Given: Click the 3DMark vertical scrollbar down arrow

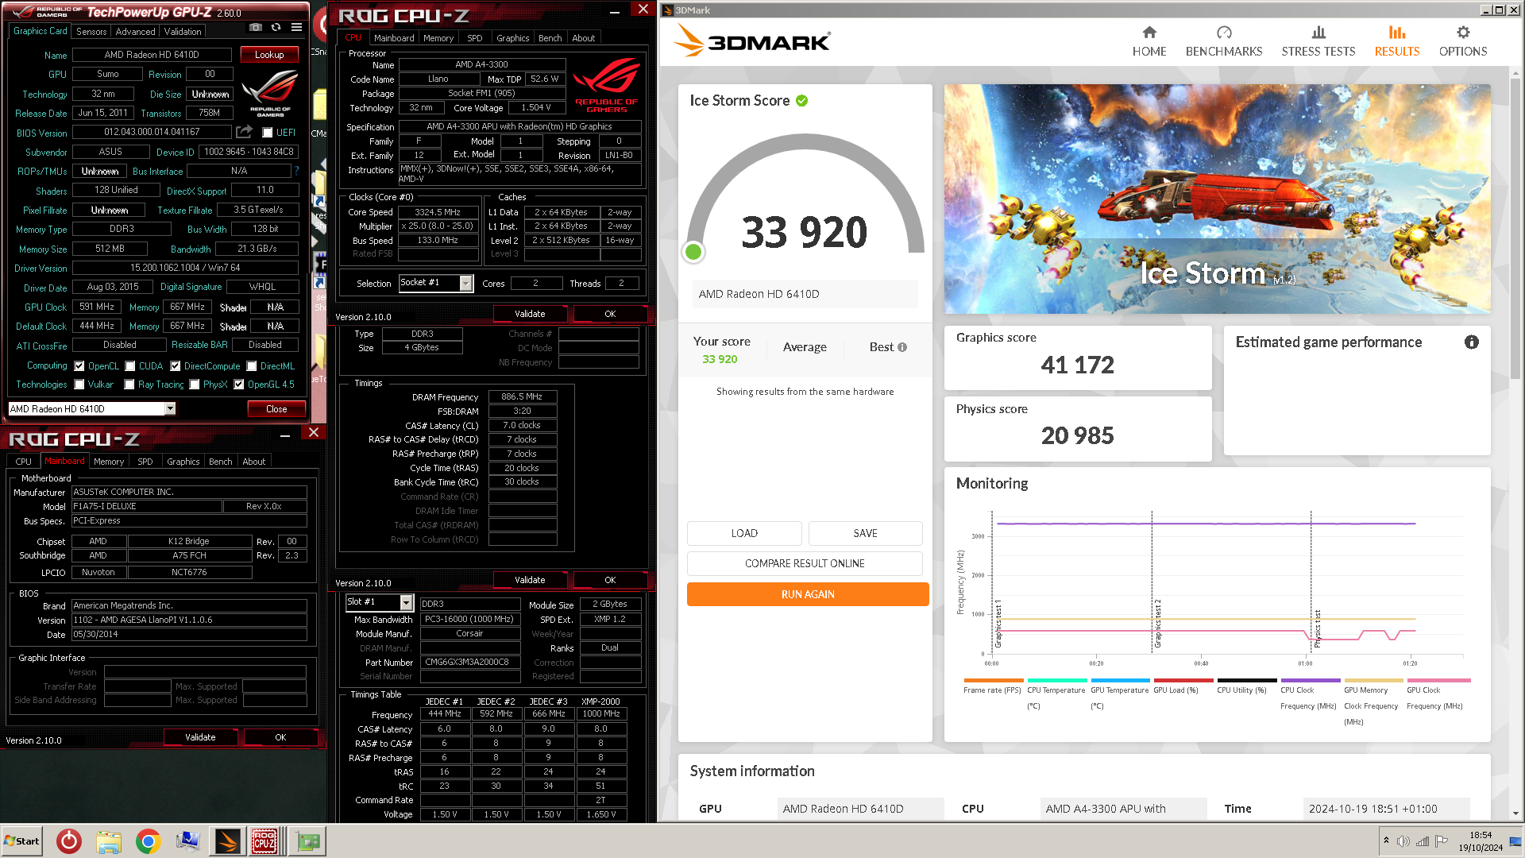Looking at the screenshot, I should pos(1516,814).
